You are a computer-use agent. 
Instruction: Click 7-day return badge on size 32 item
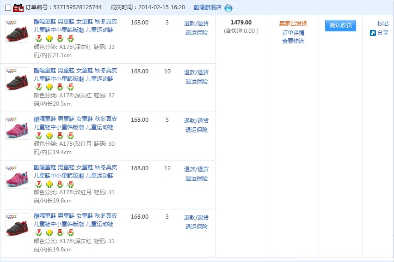click(39, 87)
